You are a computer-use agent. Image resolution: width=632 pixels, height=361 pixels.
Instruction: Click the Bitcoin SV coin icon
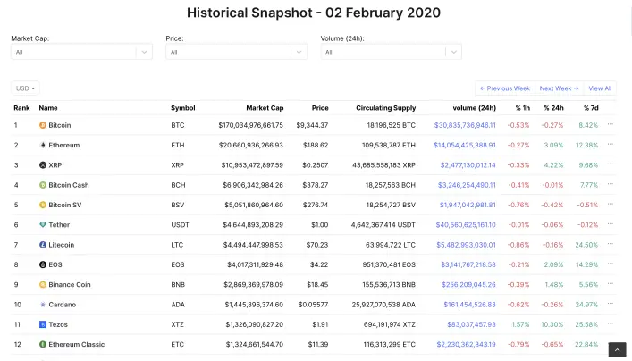43,206
